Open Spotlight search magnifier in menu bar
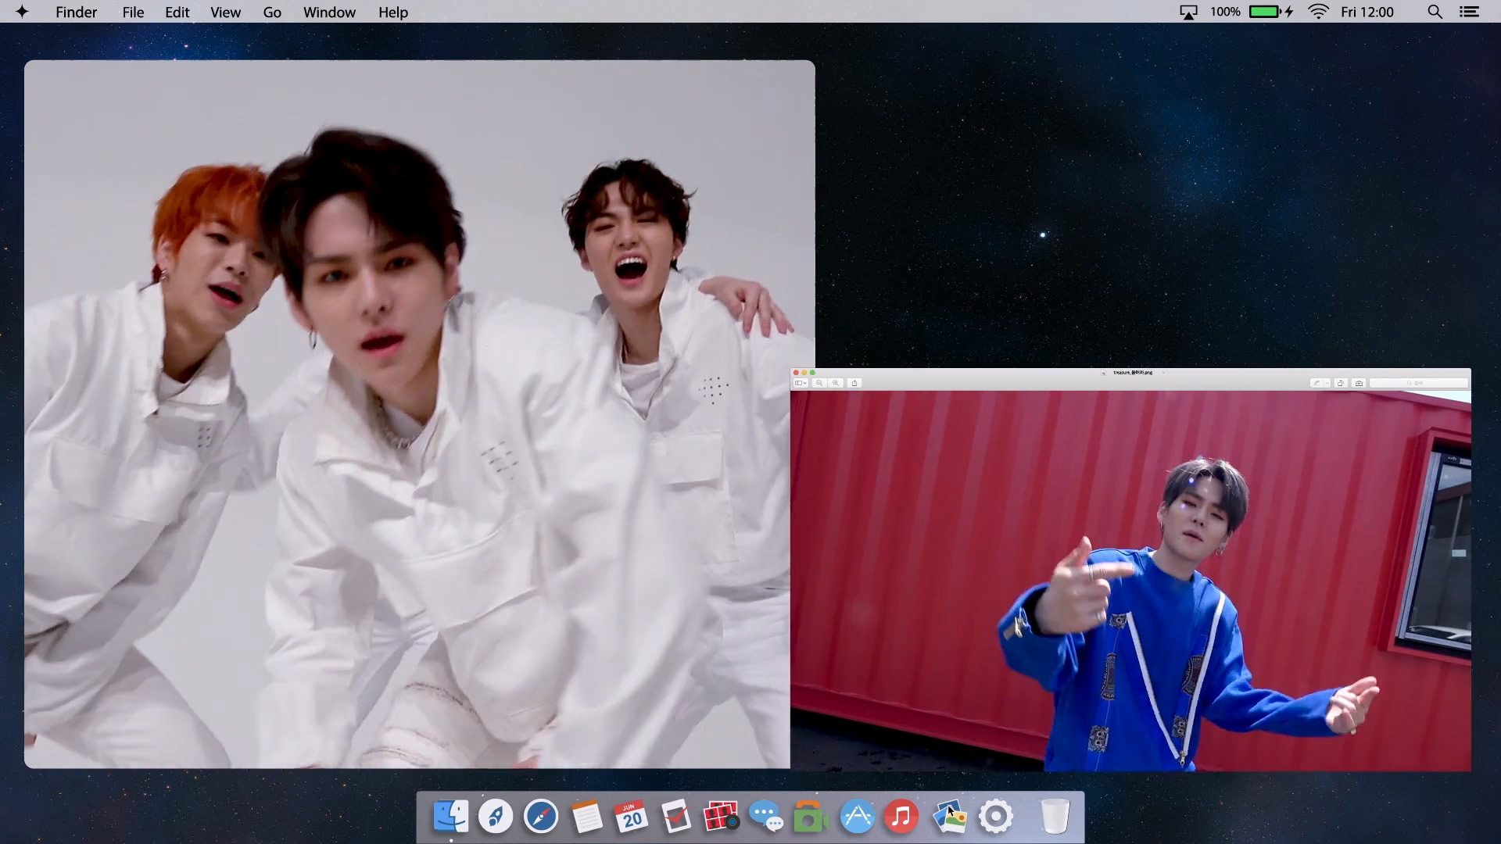Viewport: 1501px width, 844px height. (1435, 12)
